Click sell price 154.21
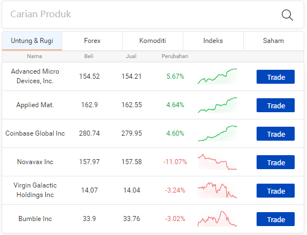 132,76
